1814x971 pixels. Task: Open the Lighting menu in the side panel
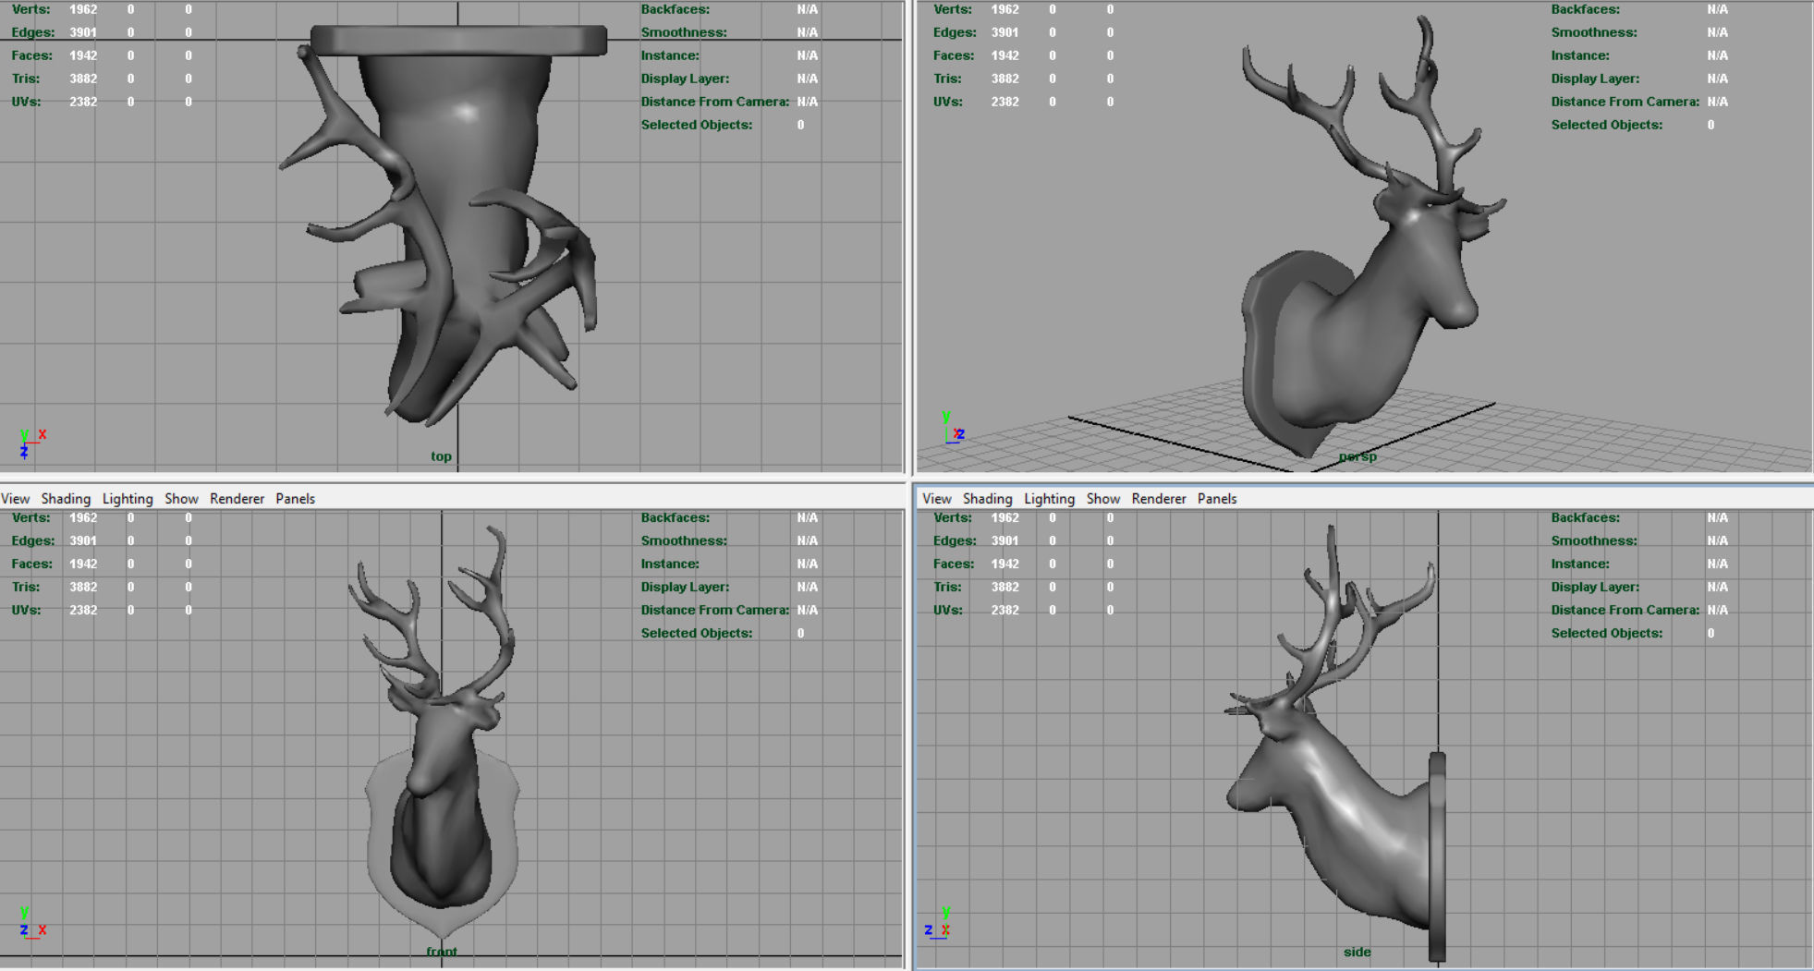coord(1049,499)
